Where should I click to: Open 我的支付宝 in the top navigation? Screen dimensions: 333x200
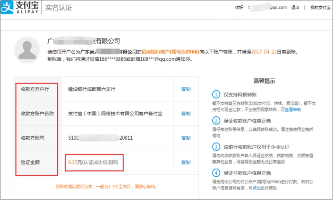coord(319,8)
